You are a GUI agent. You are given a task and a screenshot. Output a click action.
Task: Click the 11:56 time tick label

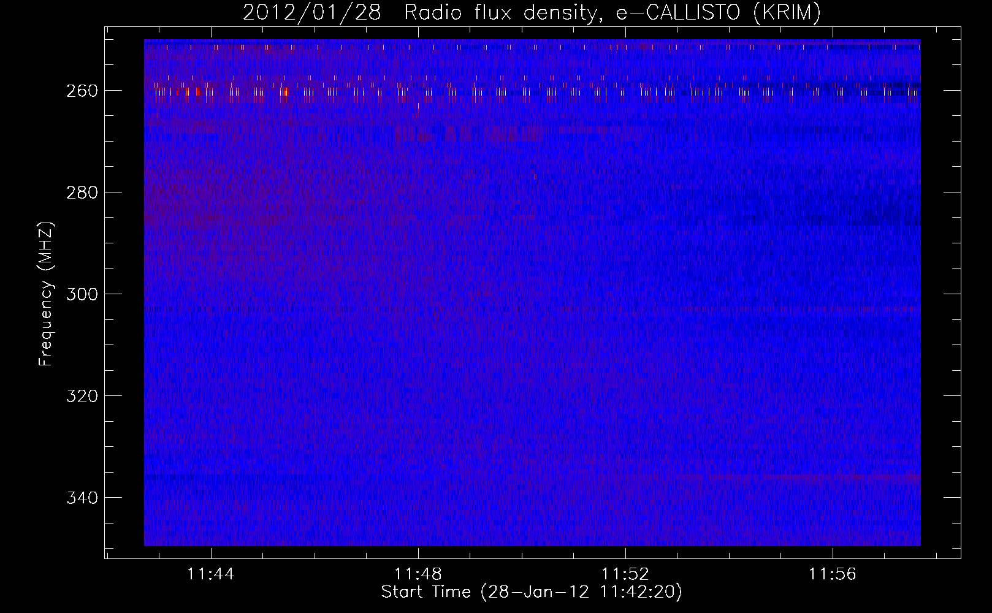[x=833, y=574]
